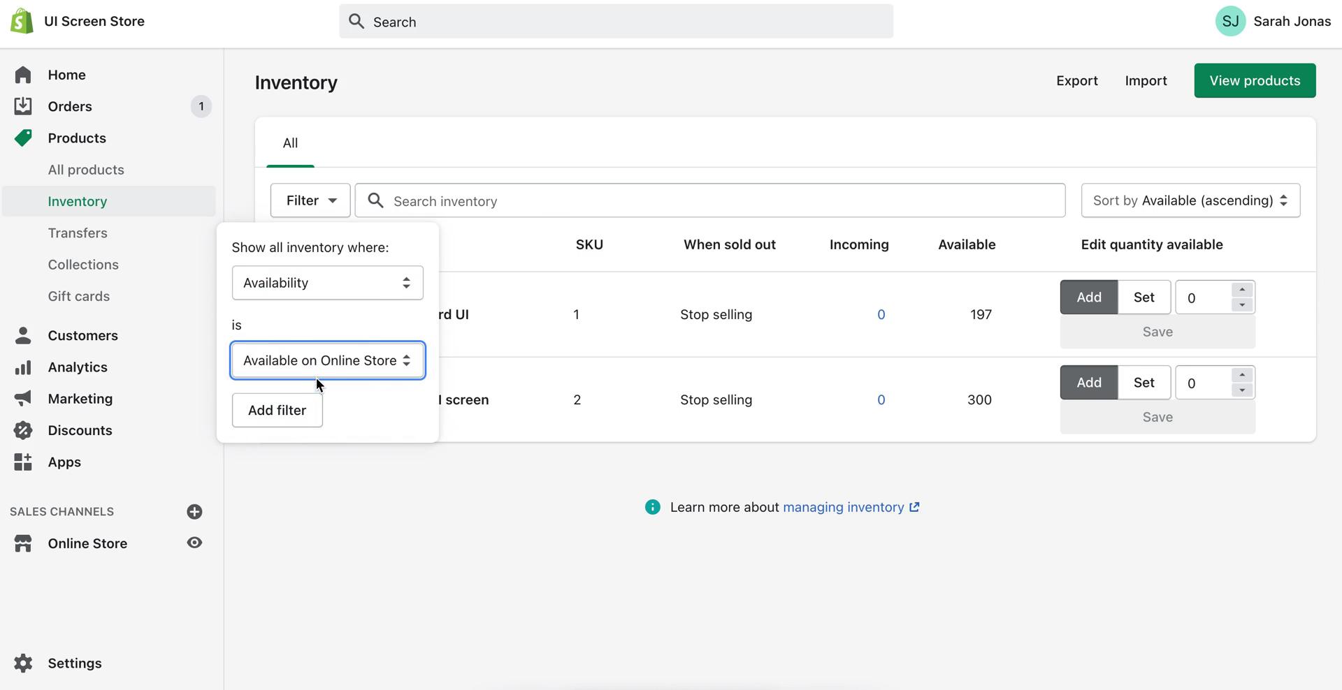Click the SJ user avatar
Viewport: 1342px width, 690px height.
coord(1230,21)
